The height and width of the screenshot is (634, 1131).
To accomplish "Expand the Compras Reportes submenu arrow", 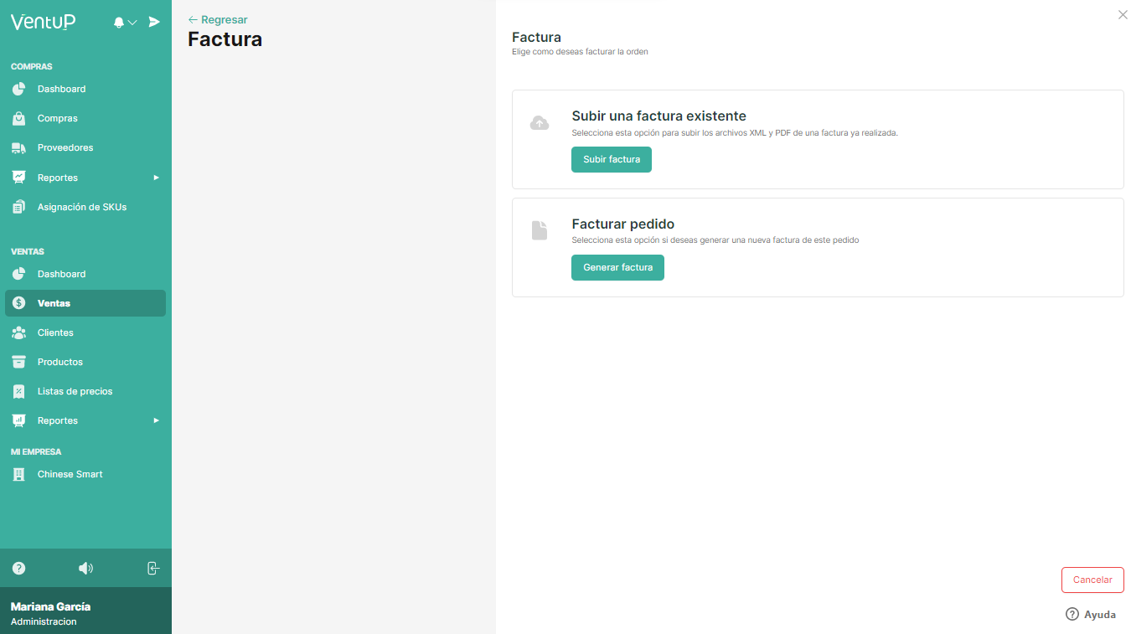I will click(156, 178).
